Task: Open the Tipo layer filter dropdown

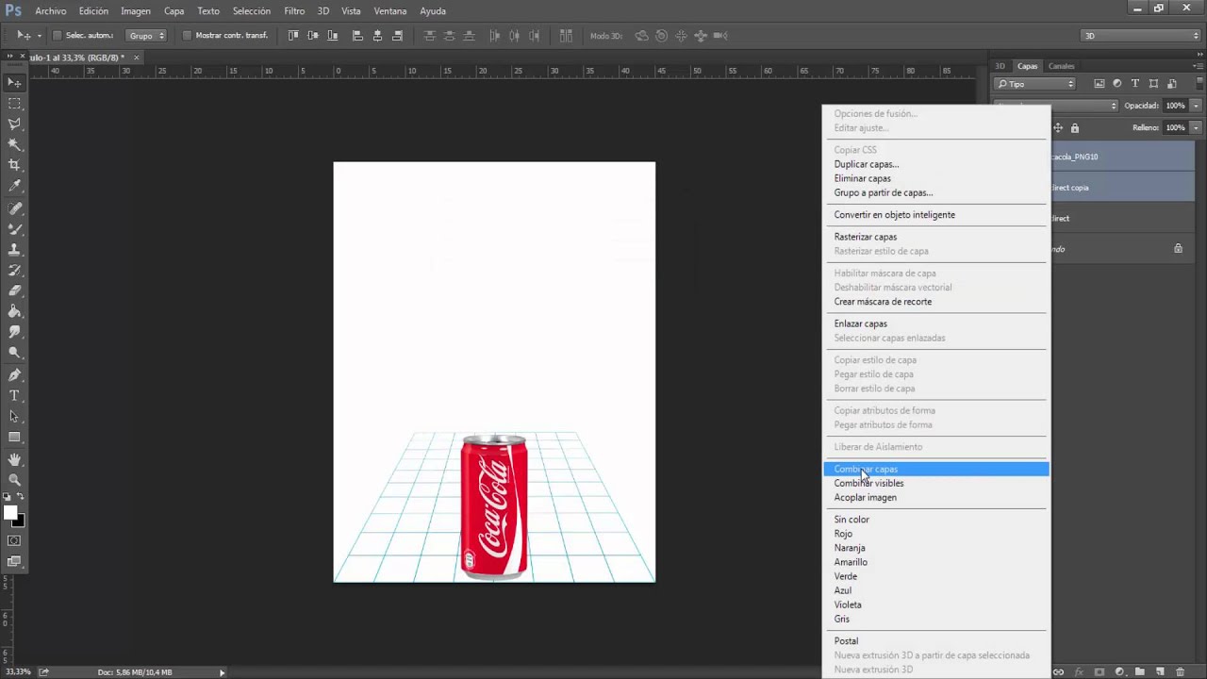Action: [1034, 84]
